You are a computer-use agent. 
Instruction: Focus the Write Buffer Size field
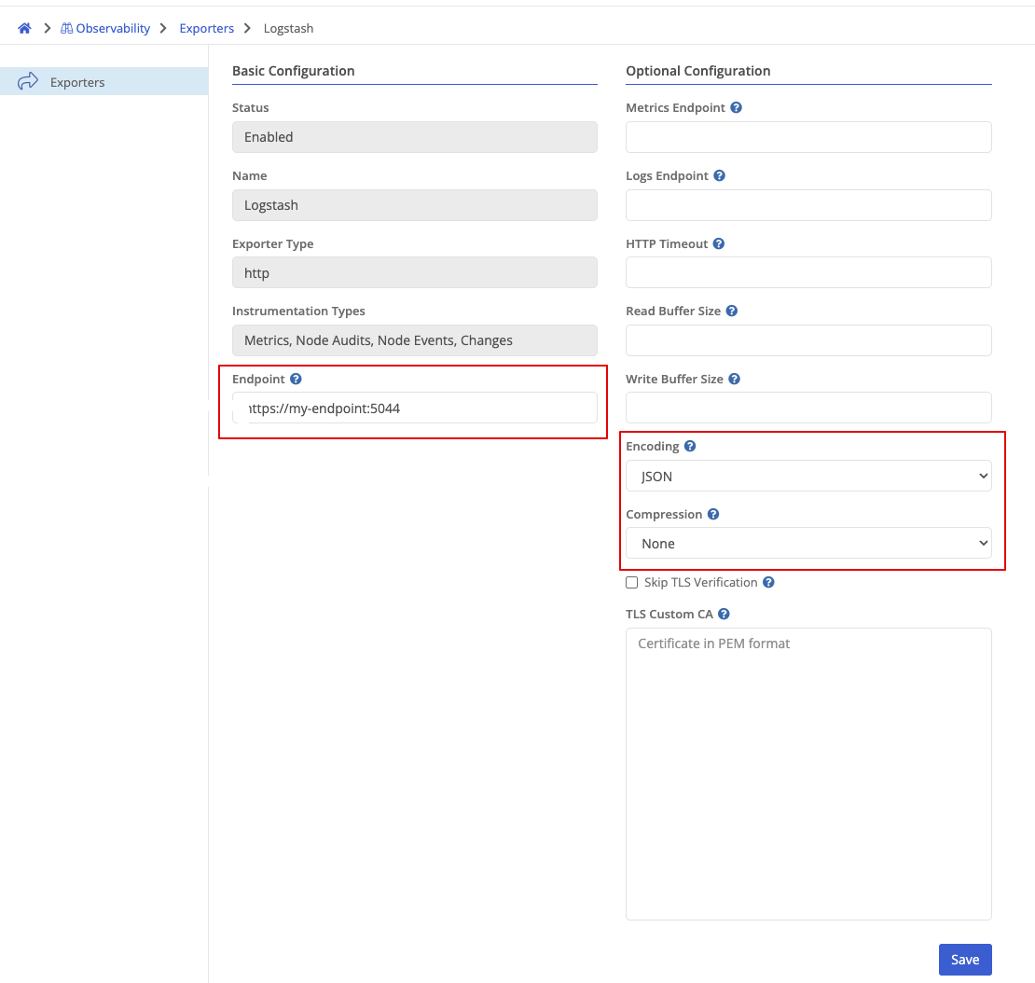pyautogui.click(x=808, y=408)
